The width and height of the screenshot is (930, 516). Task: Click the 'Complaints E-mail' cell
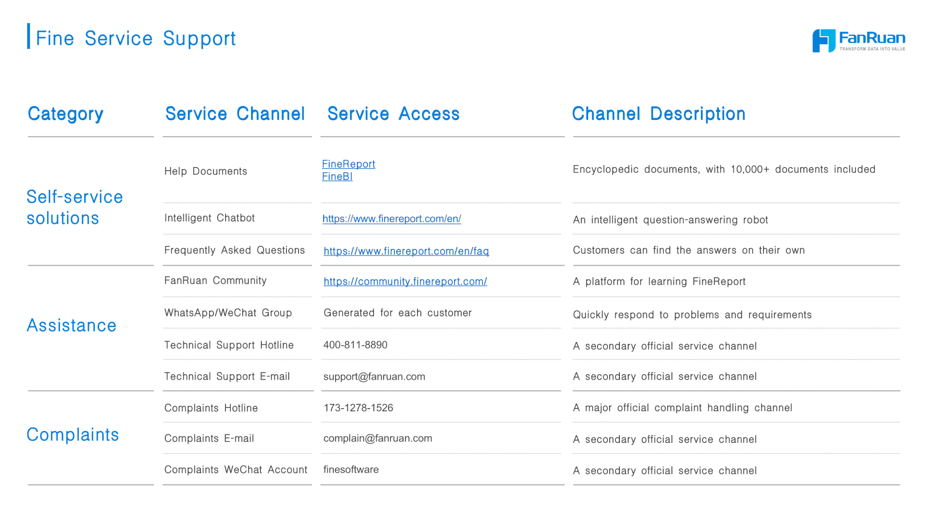pos(209,438)
